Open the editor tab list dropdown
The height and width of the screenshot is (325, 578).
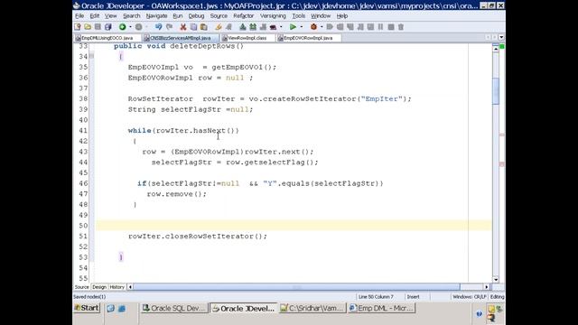501,37
